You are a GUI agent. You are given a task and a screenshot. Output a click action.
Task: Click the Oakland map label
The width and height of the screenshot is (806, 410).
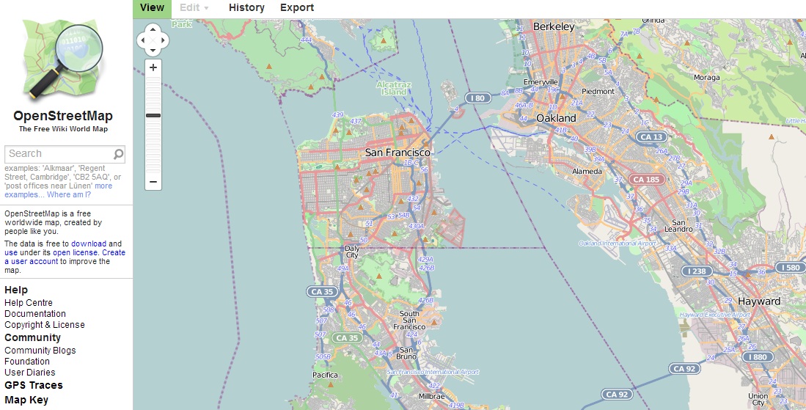pos(556,118)
